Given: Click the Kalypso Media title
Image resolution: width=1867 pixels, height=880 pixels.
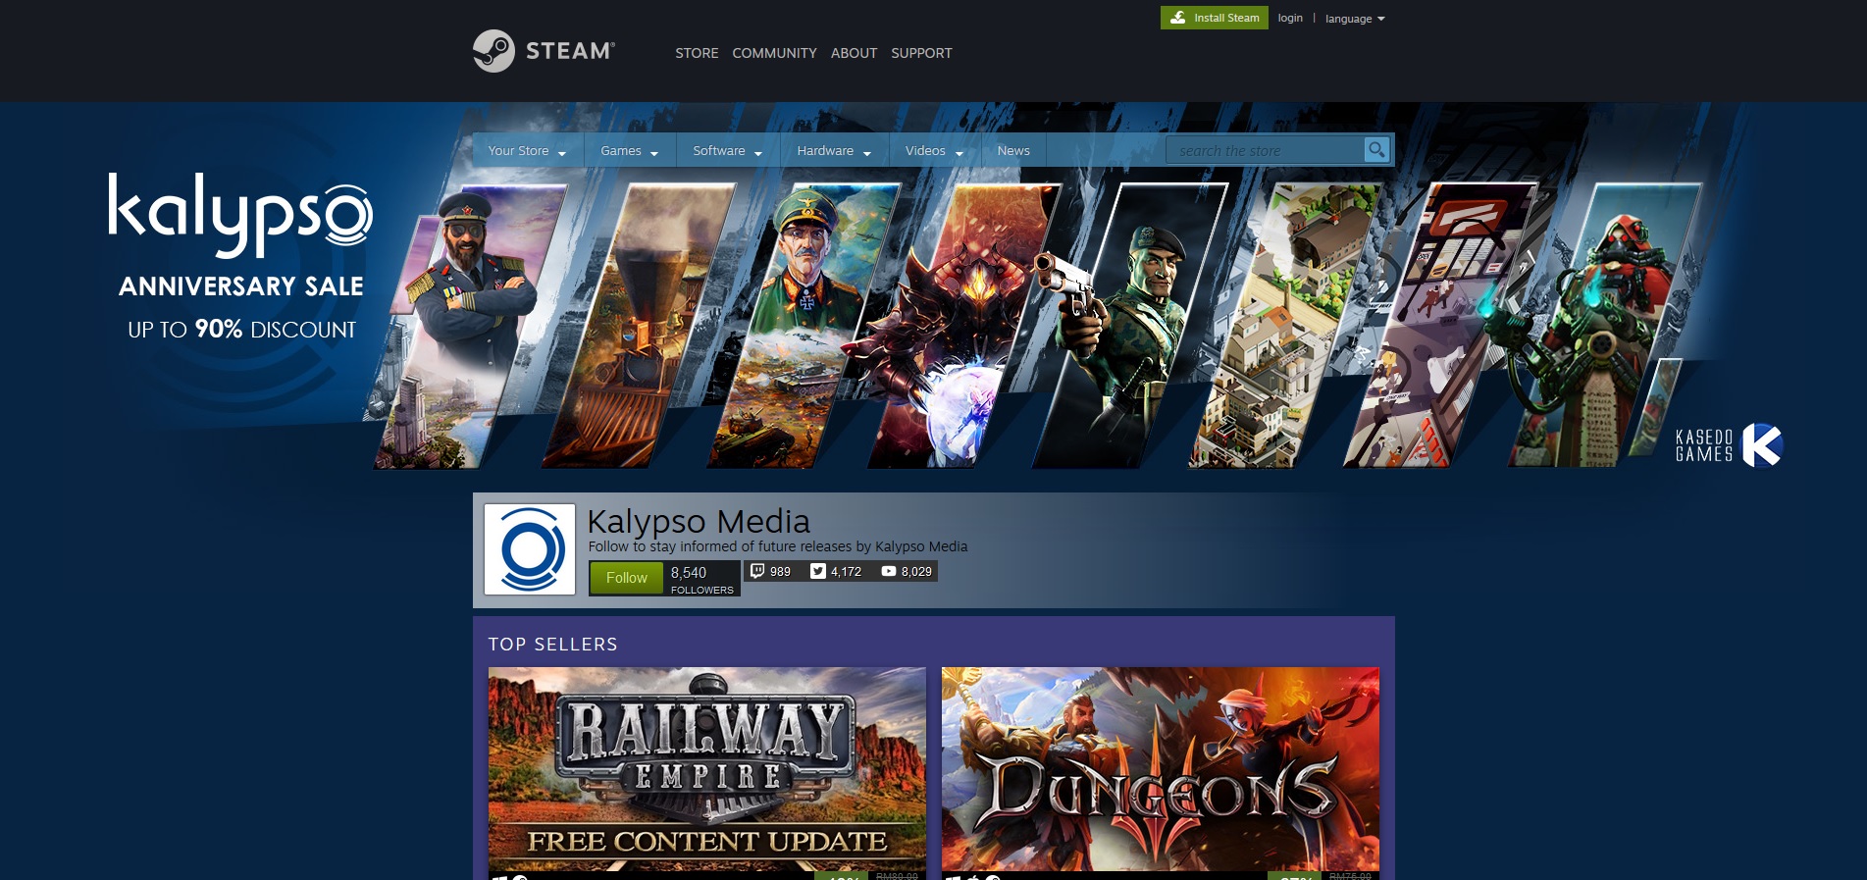Looking at the screenshot, I should tap(699, 521).
